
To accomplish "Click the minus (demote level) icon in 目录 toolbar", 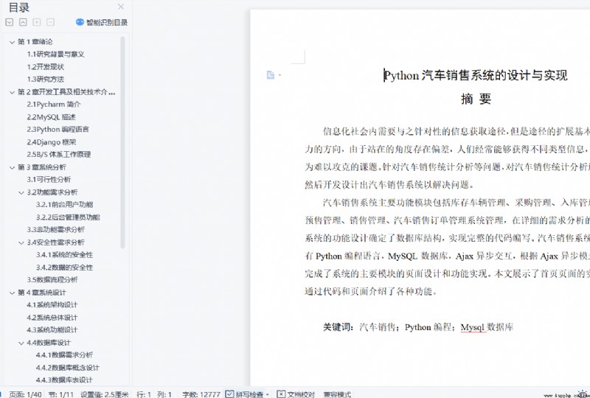I will coord(50,22).
